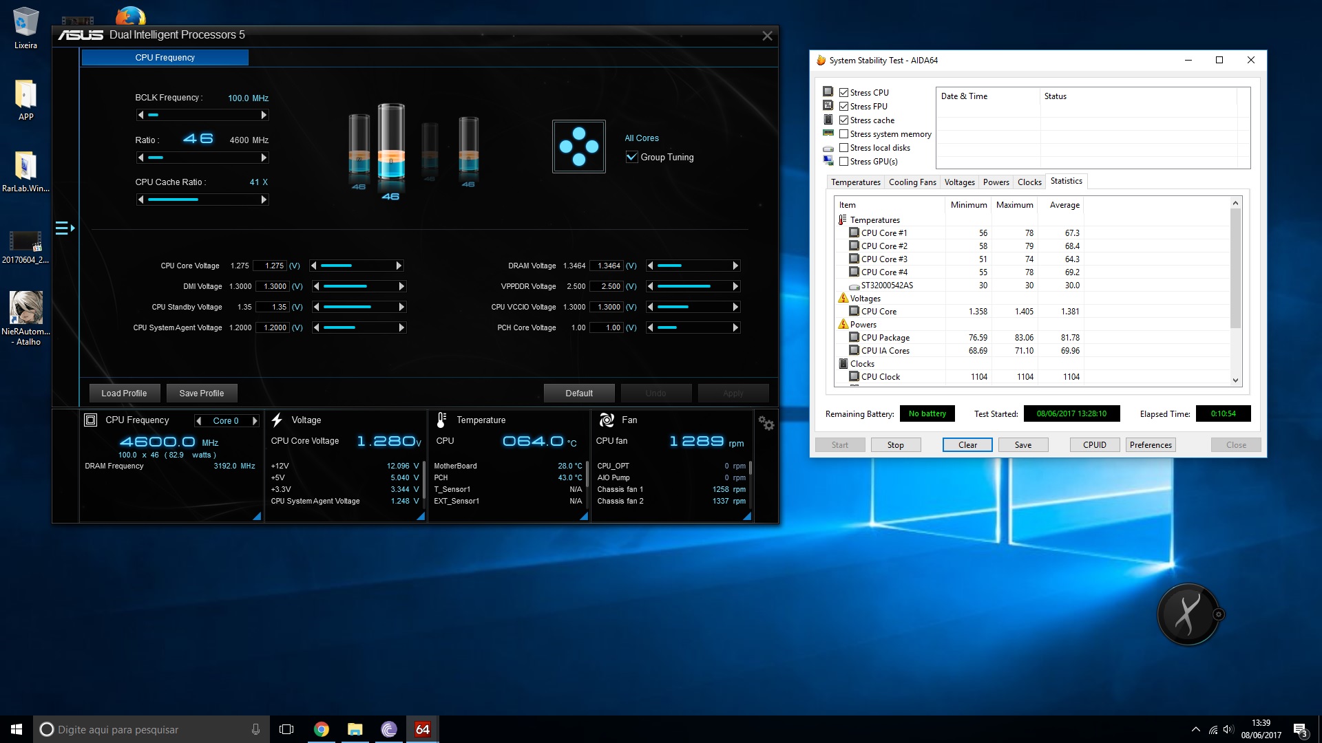Image resolution: width=1322 pixels, height=743 pixels.
Task: Increase the Ratio with right arrow
Action: coord(264,158)
